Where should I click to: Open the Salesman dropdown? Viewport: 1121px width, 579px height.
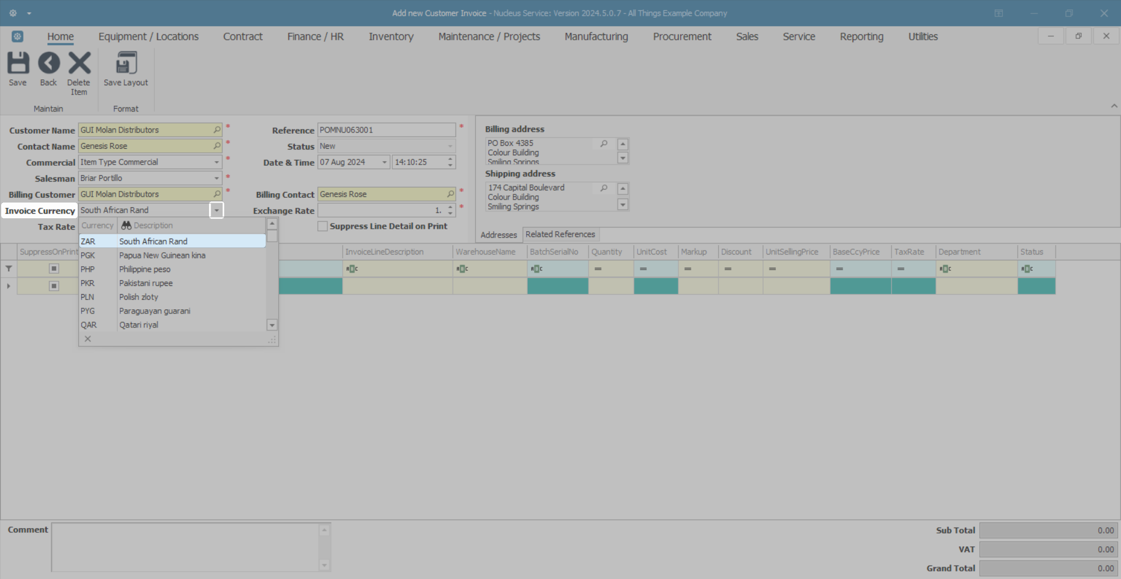click(x=217, y=178)
